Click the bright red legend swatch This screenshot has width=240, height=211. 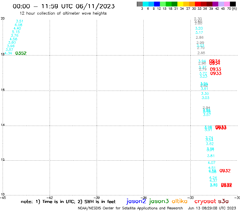click(198, 4)
